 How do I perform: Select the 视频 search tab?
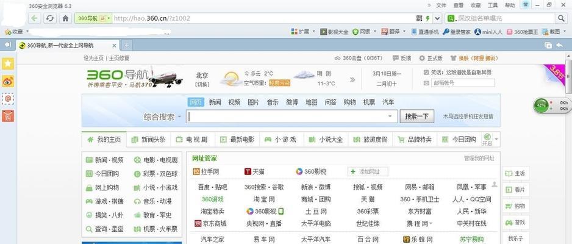tap(234, 102)
